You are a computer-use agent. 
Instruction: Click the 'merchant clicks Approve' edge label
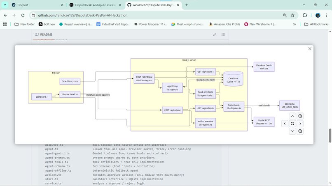pyautogui.click(x=98, y=95)
